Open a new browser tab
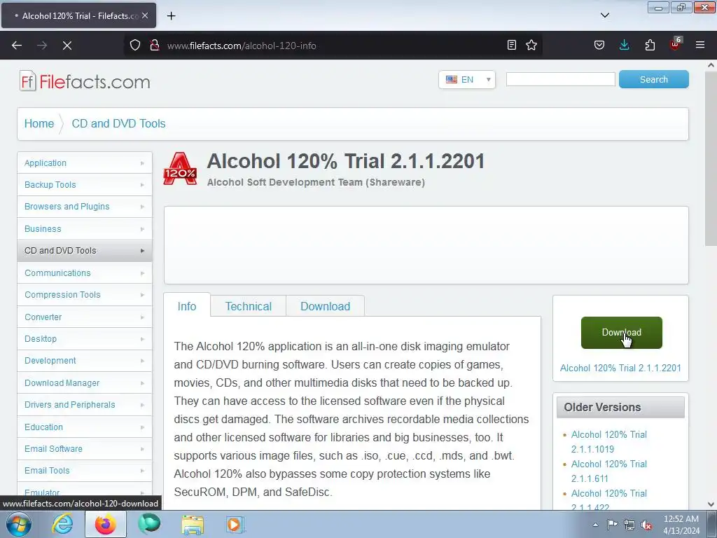Viewport: 717px width, 538px height. (171, 16)
